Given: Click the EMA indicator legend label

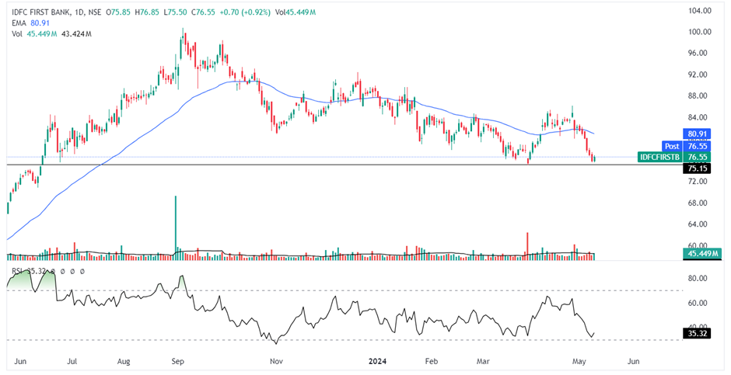Looking at the screenshot, I should click(19, 23).
